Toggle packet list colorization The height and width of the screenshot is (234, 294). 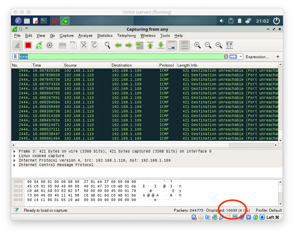click(x=184, y=45)
